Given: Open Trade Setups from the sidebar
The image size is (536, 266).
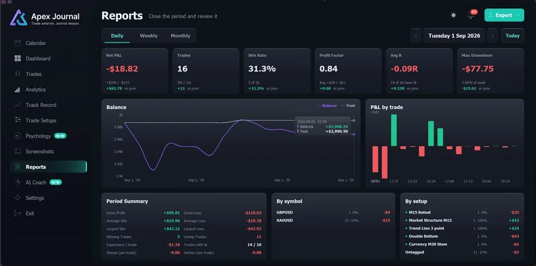Looking at the screenshot, I should (48, 120).
